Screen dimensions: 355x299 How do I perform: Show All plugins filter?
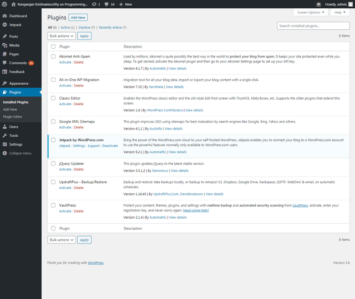(x=50, y=27)
